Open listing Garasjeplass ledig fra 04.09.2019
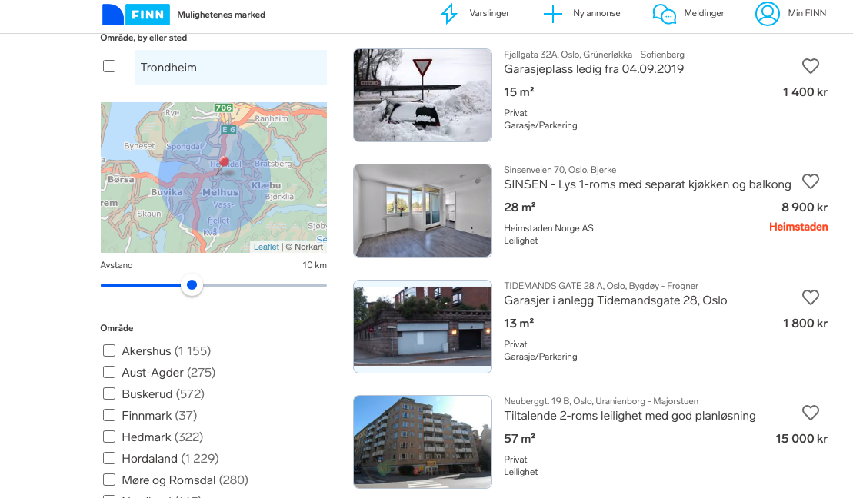Viewport: 853px width, 498px height. pyautogui.click(x=594, y=69)
